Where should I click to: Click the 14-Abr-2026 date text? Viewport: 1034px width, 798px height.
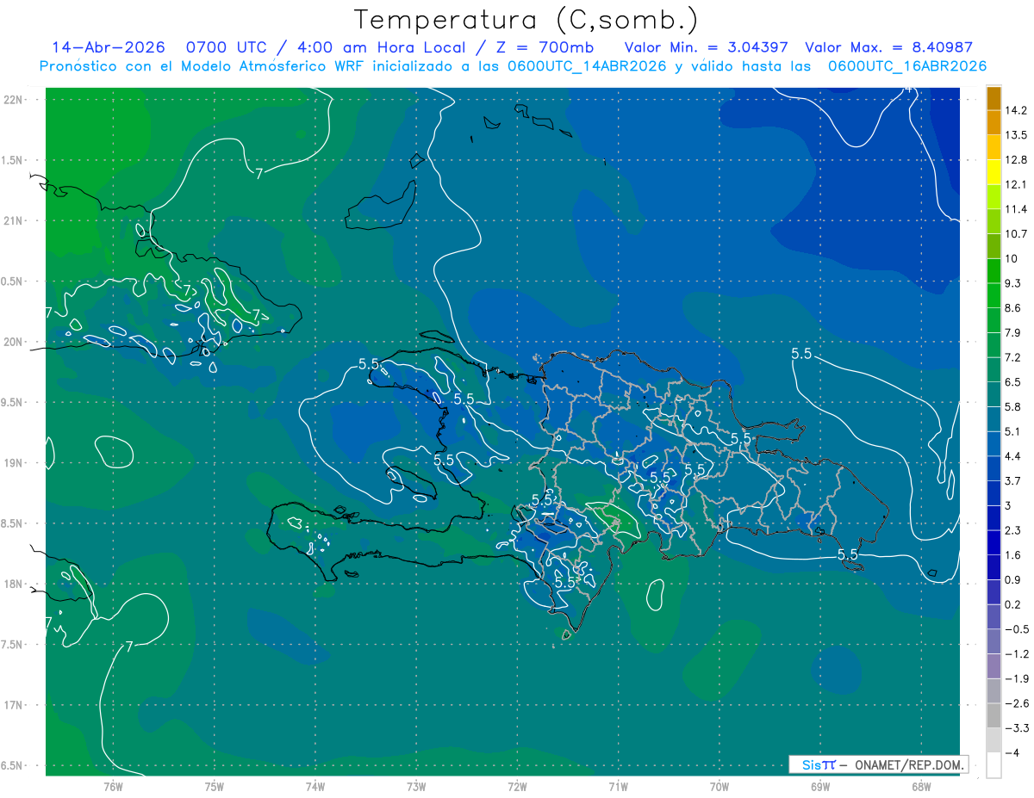(108, 47)
